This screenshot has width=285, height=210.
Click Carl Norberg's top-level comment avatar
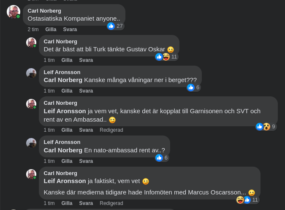(14, 12)
